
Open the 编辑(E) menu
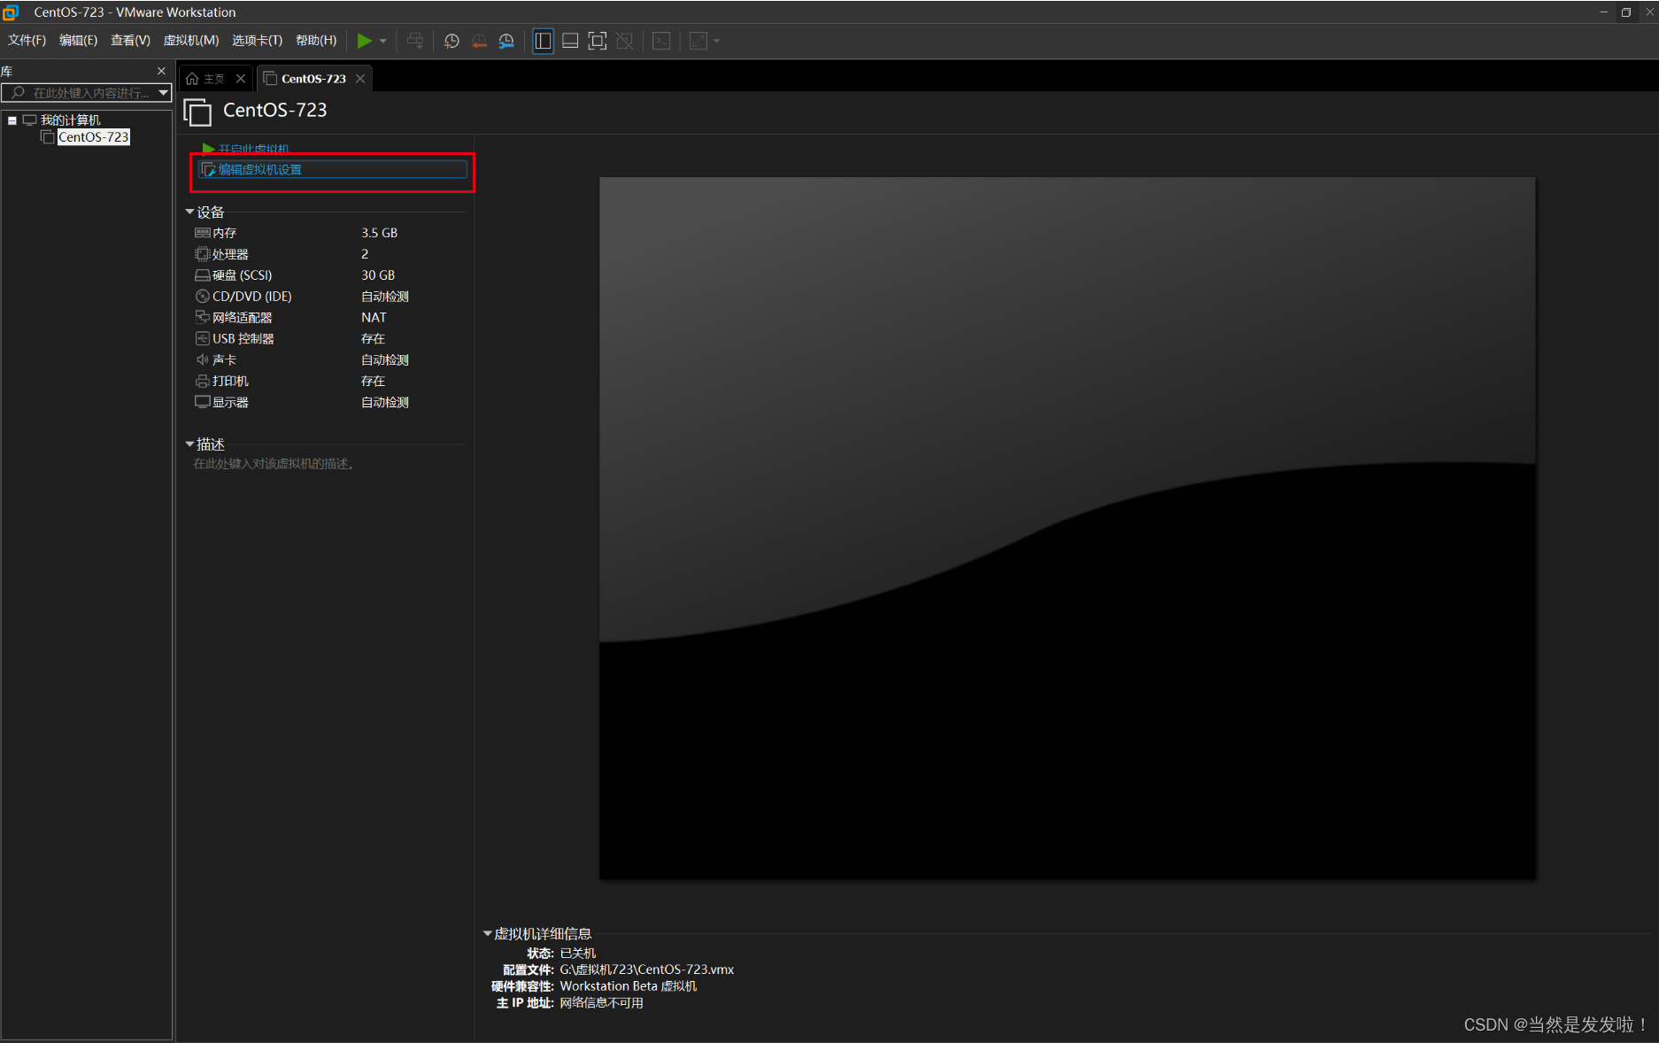point(78,41)
